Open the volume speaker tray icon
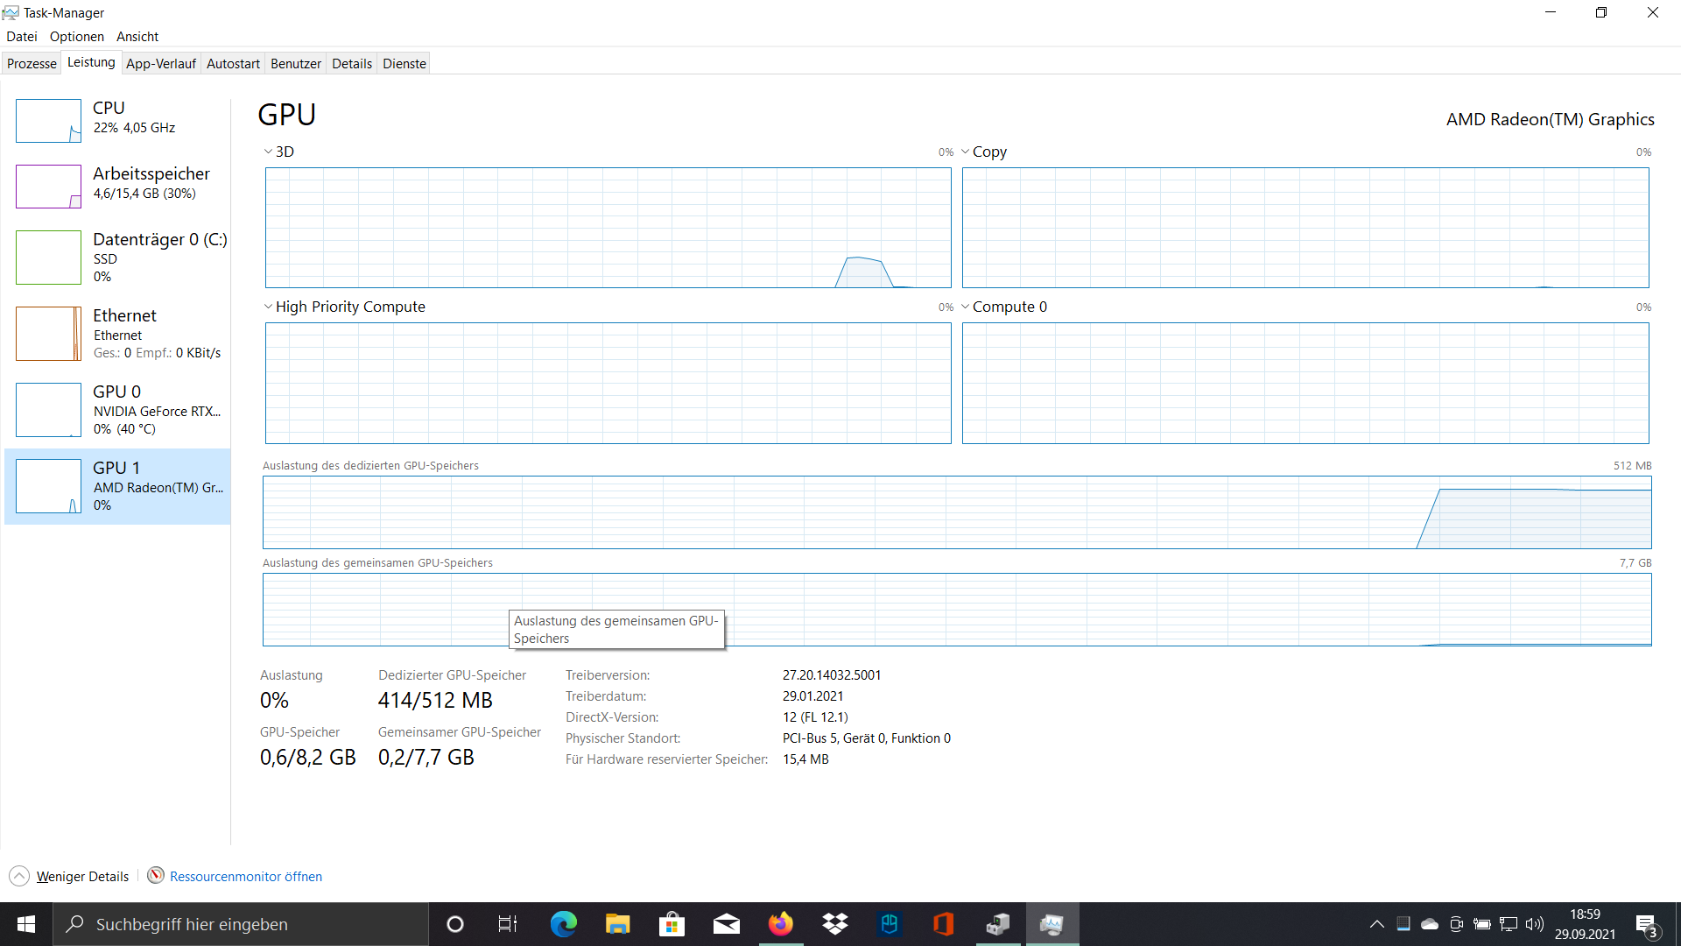1681x946 pixels. 1535,924
